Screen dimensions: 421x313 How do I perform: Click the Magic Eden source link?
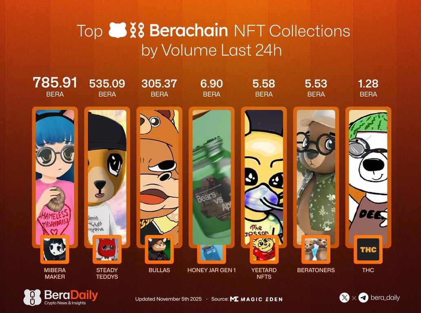[x=256, y=299]
